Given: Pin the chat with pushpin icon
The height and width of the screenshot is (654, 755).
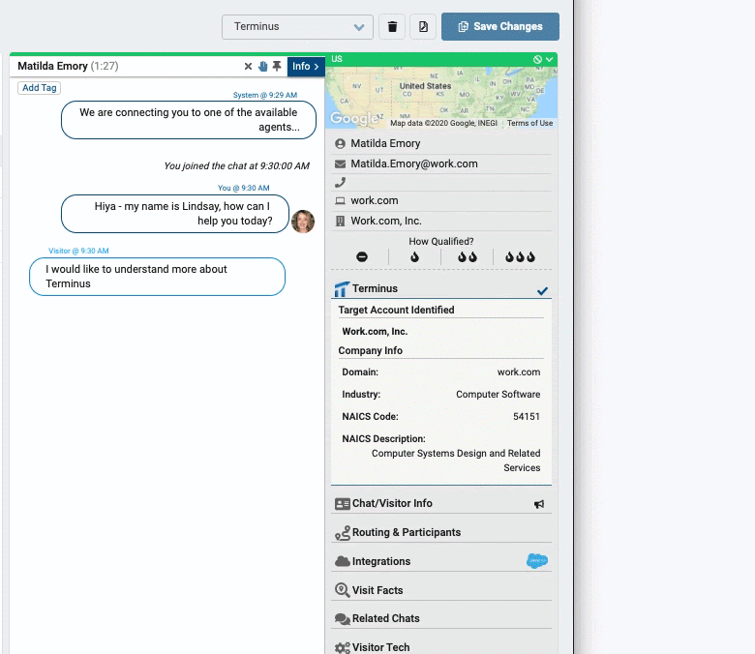Looking at the screenshot, I should tap(277, 66).
